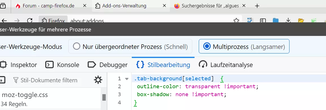Open the style editor settings gear
This screenshot has width=326, height=110.
coord(98,80)
